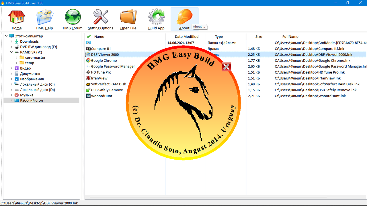This screenshot has height=206, width=367.
Task: Click date 14.06.2024 13:07 cell
Action: (181, 43)
